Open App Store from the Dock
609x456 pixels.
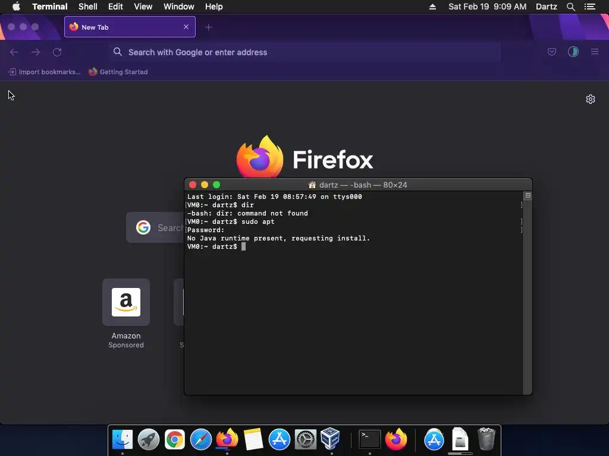(x=280, y=440)
